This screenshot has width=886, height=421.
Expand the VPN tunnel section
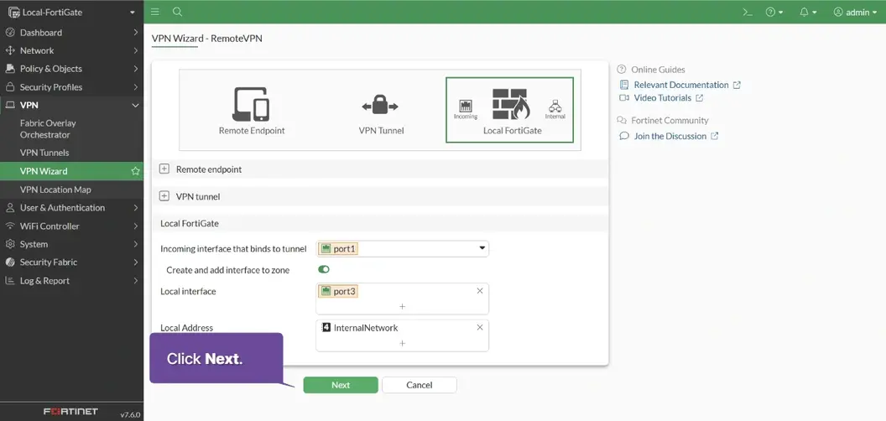(x=164, y=196)
